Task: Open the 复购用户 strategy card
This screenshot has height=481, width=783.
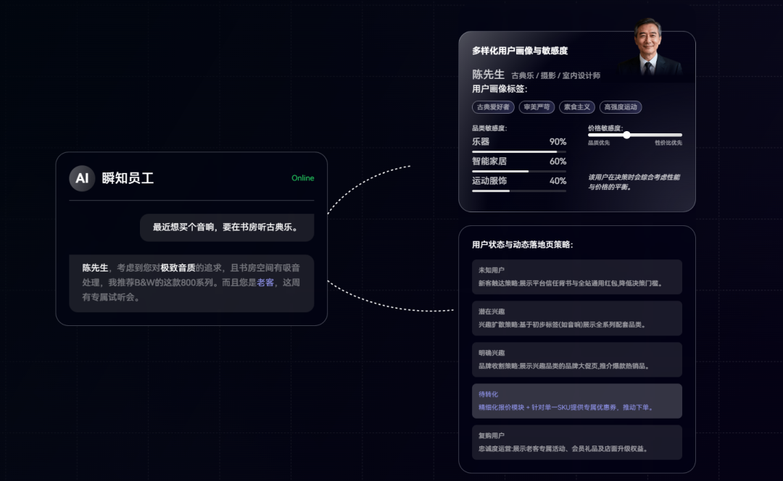Action: tap(577, 443)
